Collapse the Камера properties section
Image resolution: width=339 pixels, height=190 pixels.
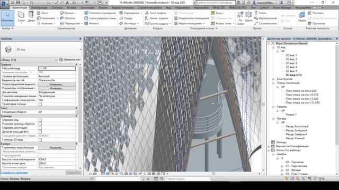coord(76,144)
